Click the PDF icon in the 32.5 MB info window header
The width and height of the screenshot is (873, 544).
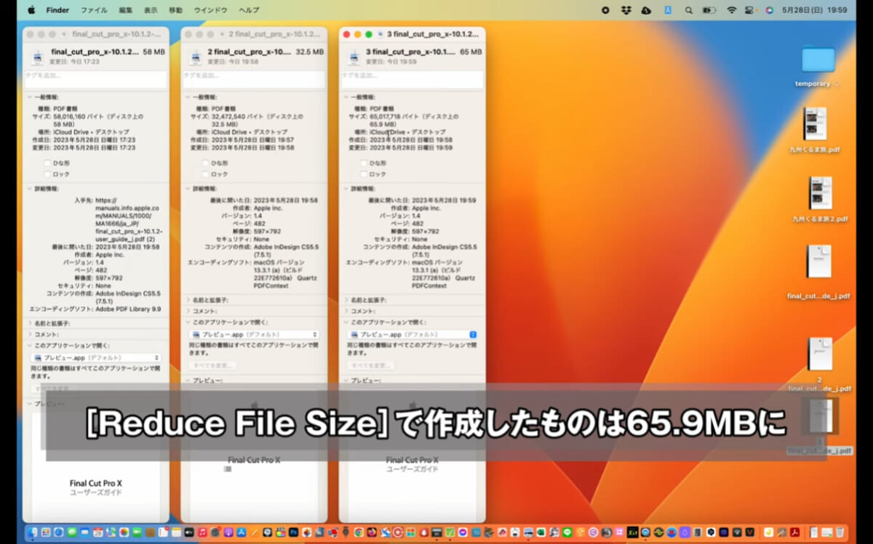click(x=194, y=57)
